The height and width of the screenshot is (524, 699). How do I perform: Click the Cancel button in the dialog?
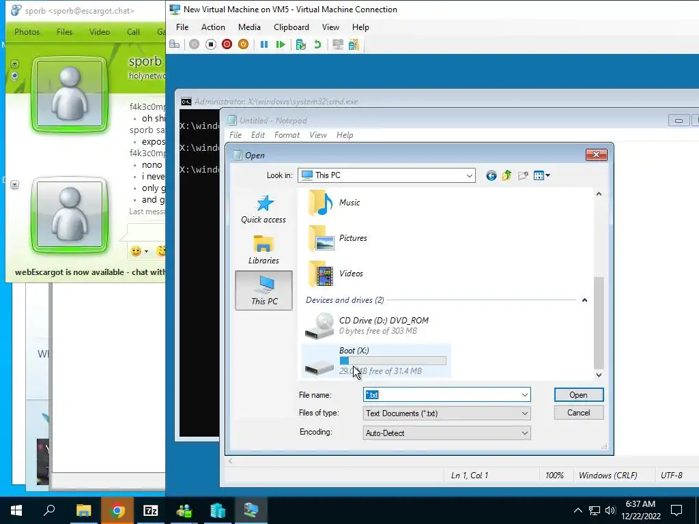pos(579,413)
